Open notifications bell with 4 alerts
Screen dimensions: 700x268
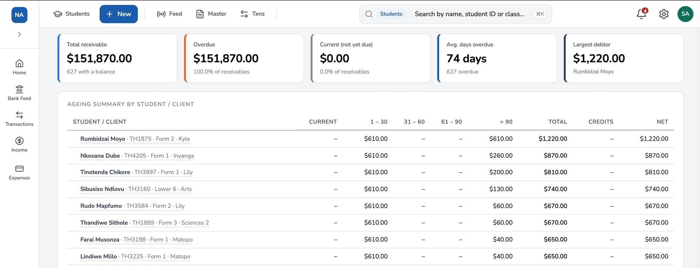pyautogui.click(x=642, y=14)
